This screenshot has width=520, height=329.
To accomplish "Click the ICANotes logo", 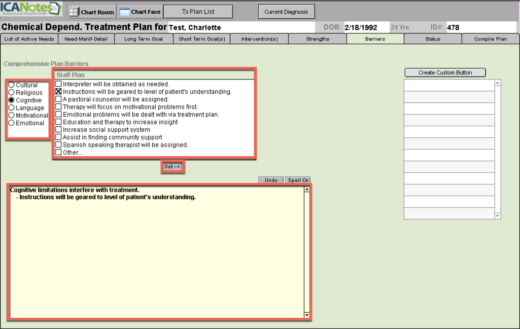I will point(31,10).
